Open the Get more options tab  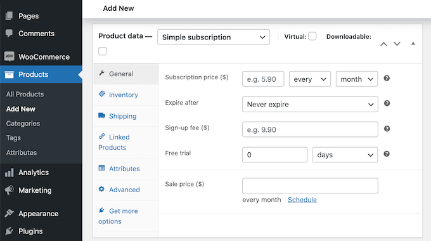pos(126,216)
